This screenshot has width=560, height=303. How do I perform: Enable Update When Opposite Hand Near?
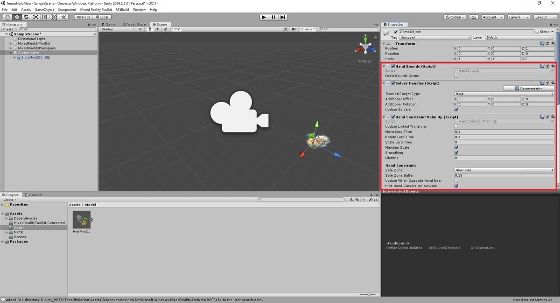click(x=456, y=180)
